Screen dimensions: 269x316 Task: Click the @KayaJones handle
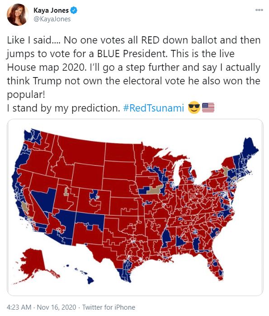point(52,19)
